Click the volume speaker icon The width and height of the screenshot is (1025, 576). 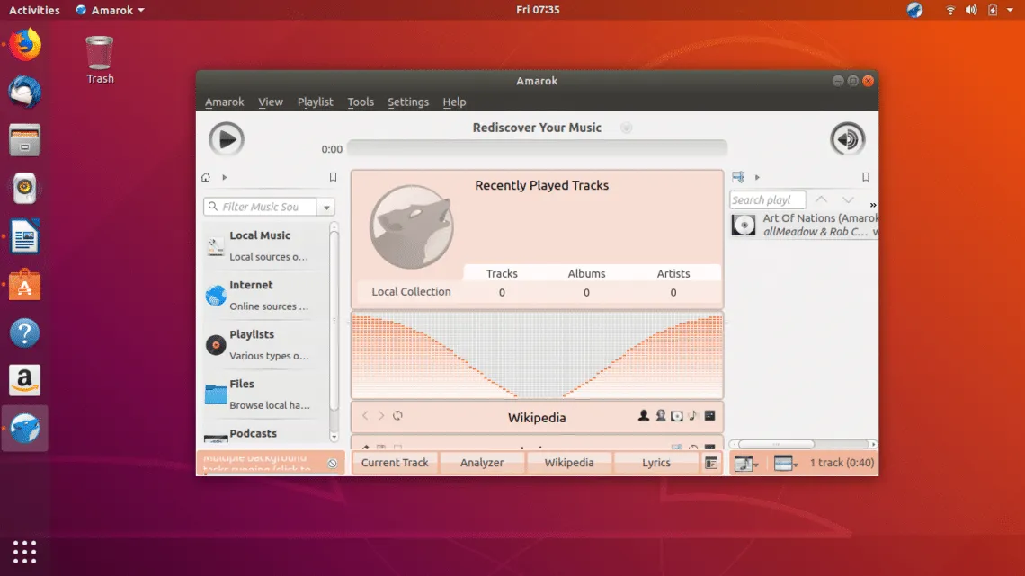point(847,139)
